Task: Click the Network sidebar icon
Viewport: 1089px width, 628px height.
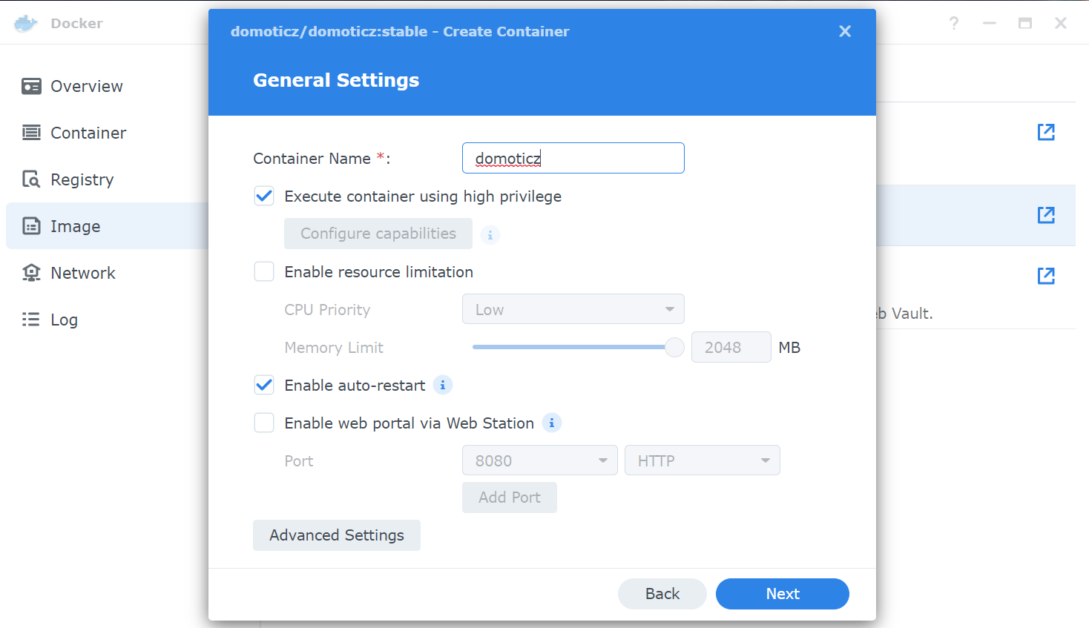Action: [31, 273]
